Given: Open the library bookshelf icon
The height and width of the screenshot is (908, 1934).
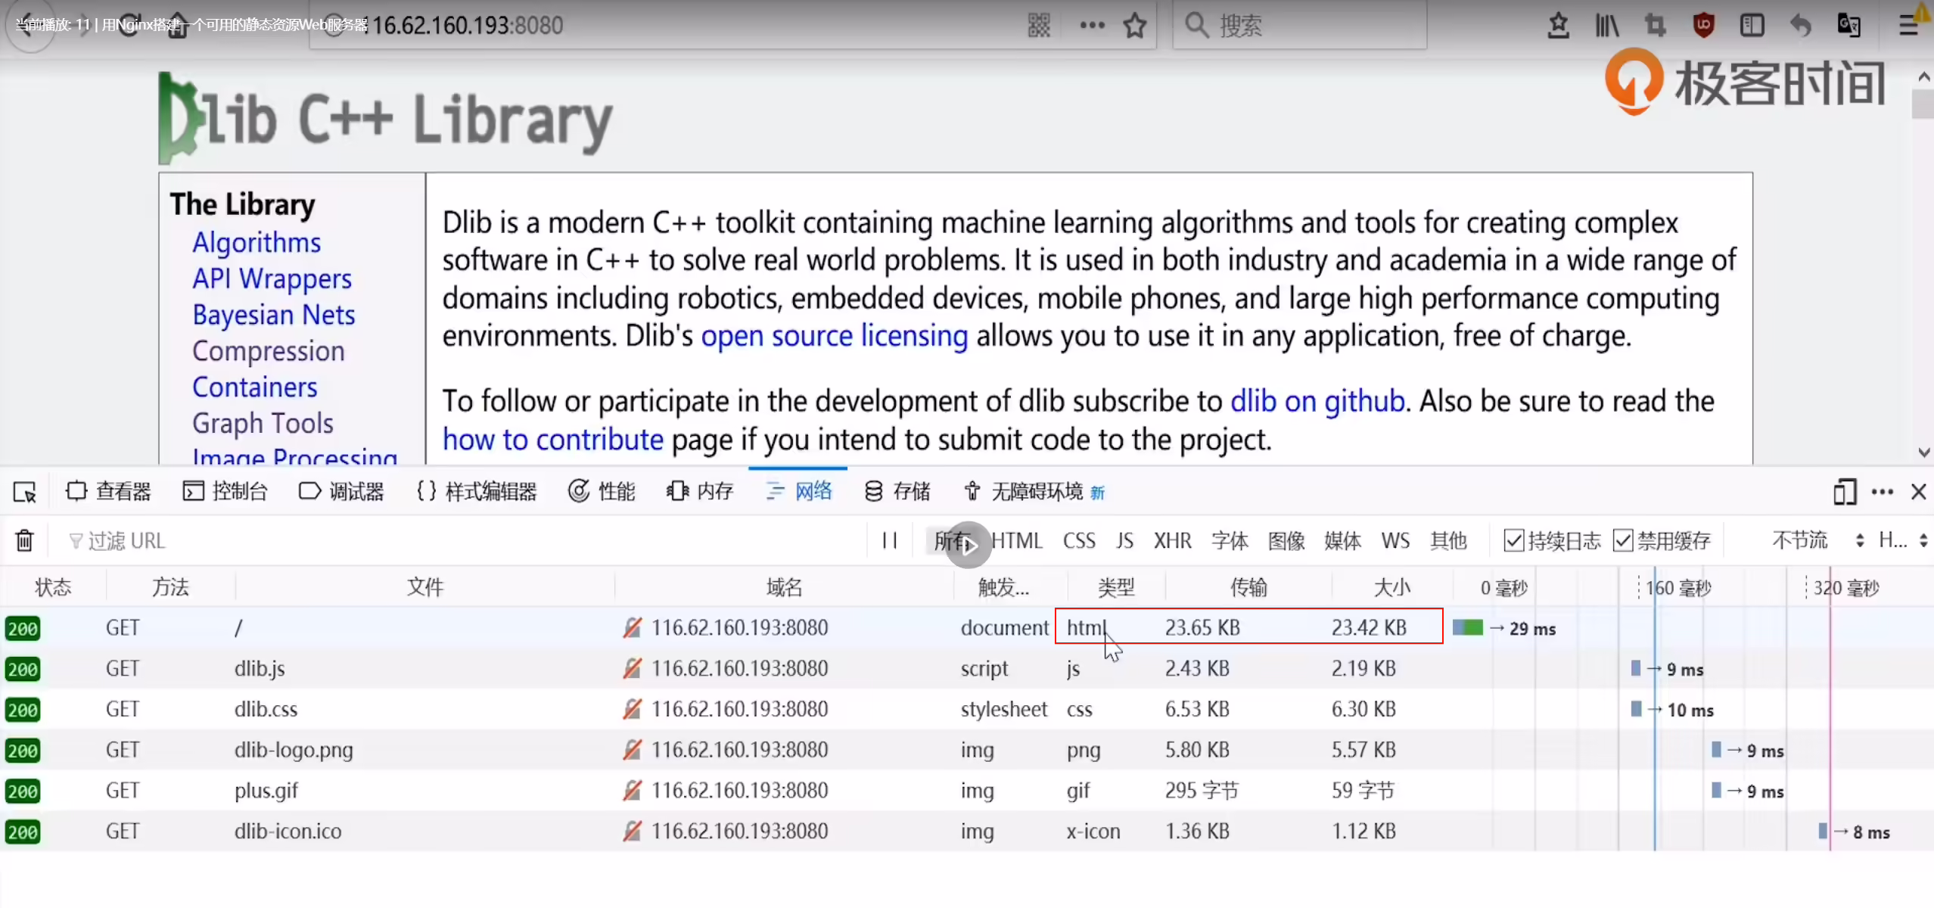Looking at the screenshot, I should [1606, 26].
